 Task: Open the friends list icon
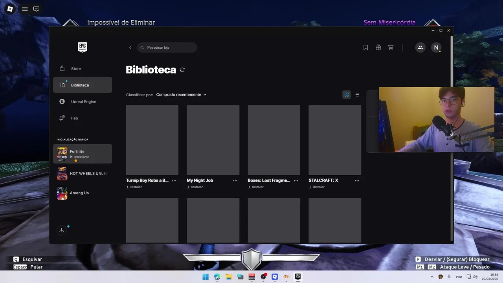[420, 48]
